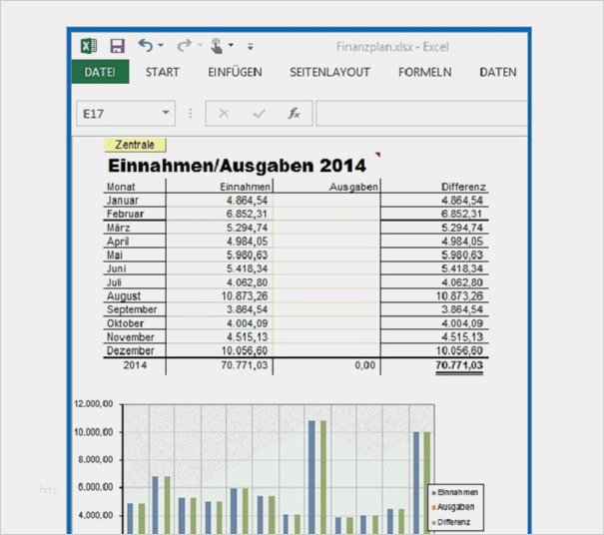Viewport: 604px width, 535px height.
Task: Toggle touch/mouse mode icon
Action: point(216,46)
